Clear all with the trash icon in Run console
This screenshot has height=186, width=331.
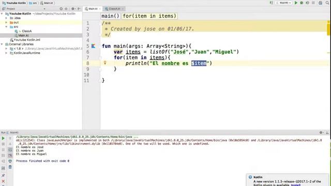pyautogui.click(x=10, y=167)
